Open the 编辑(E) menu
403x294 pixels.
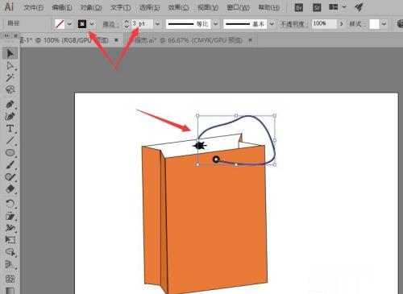point(62,7)
